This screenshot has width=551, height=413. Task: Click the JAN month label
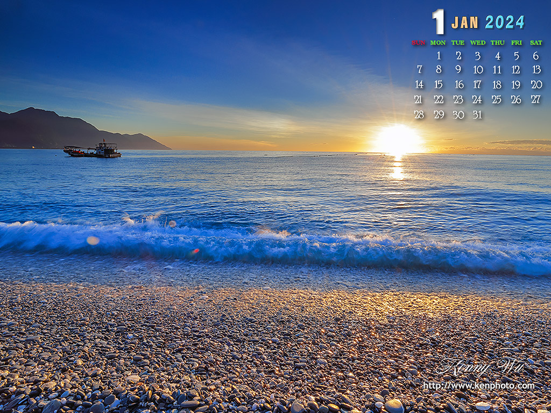tap(464, 23)
